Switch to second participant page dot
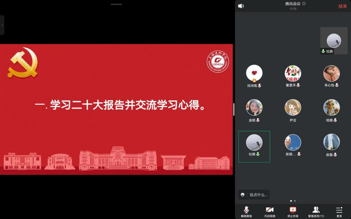351x219 pixels. click(x=295, y=201)
